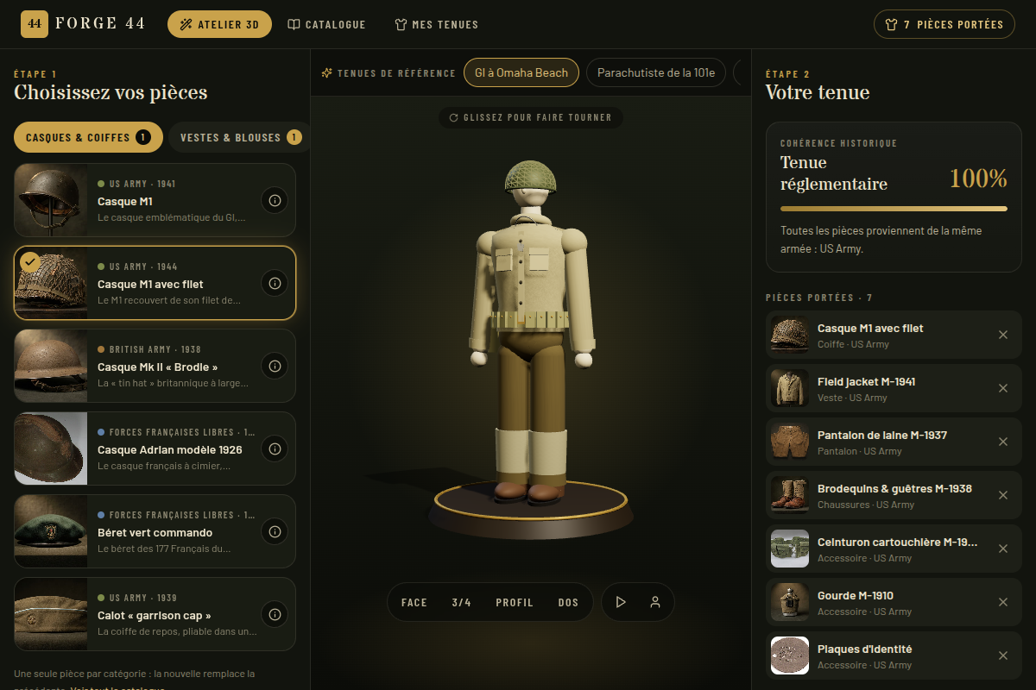Start auto-rotation with the play icon
This screenshot has width=1036, height=690.
620,602
